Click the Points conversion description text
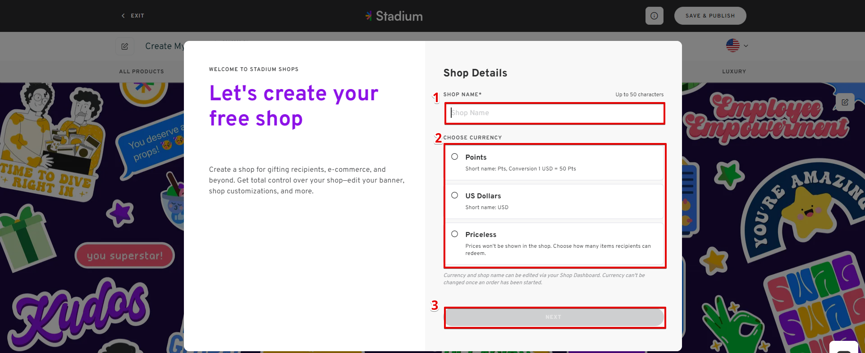Viewport: 865px width, 353px height. pyautogui.click(x=521, y=169)
